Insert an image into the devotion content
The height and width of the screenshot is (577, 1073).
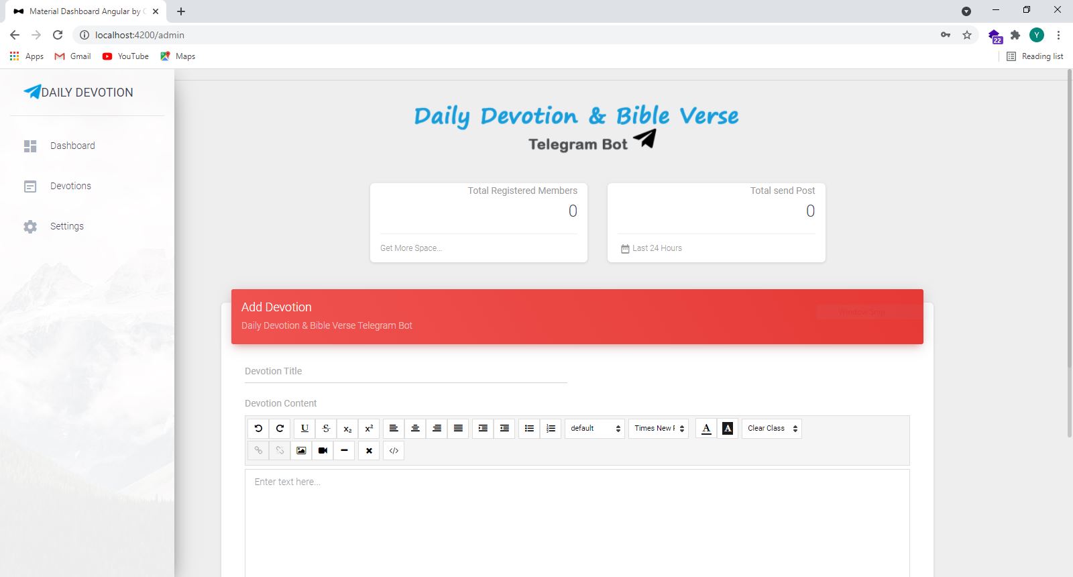click(301, 451)
